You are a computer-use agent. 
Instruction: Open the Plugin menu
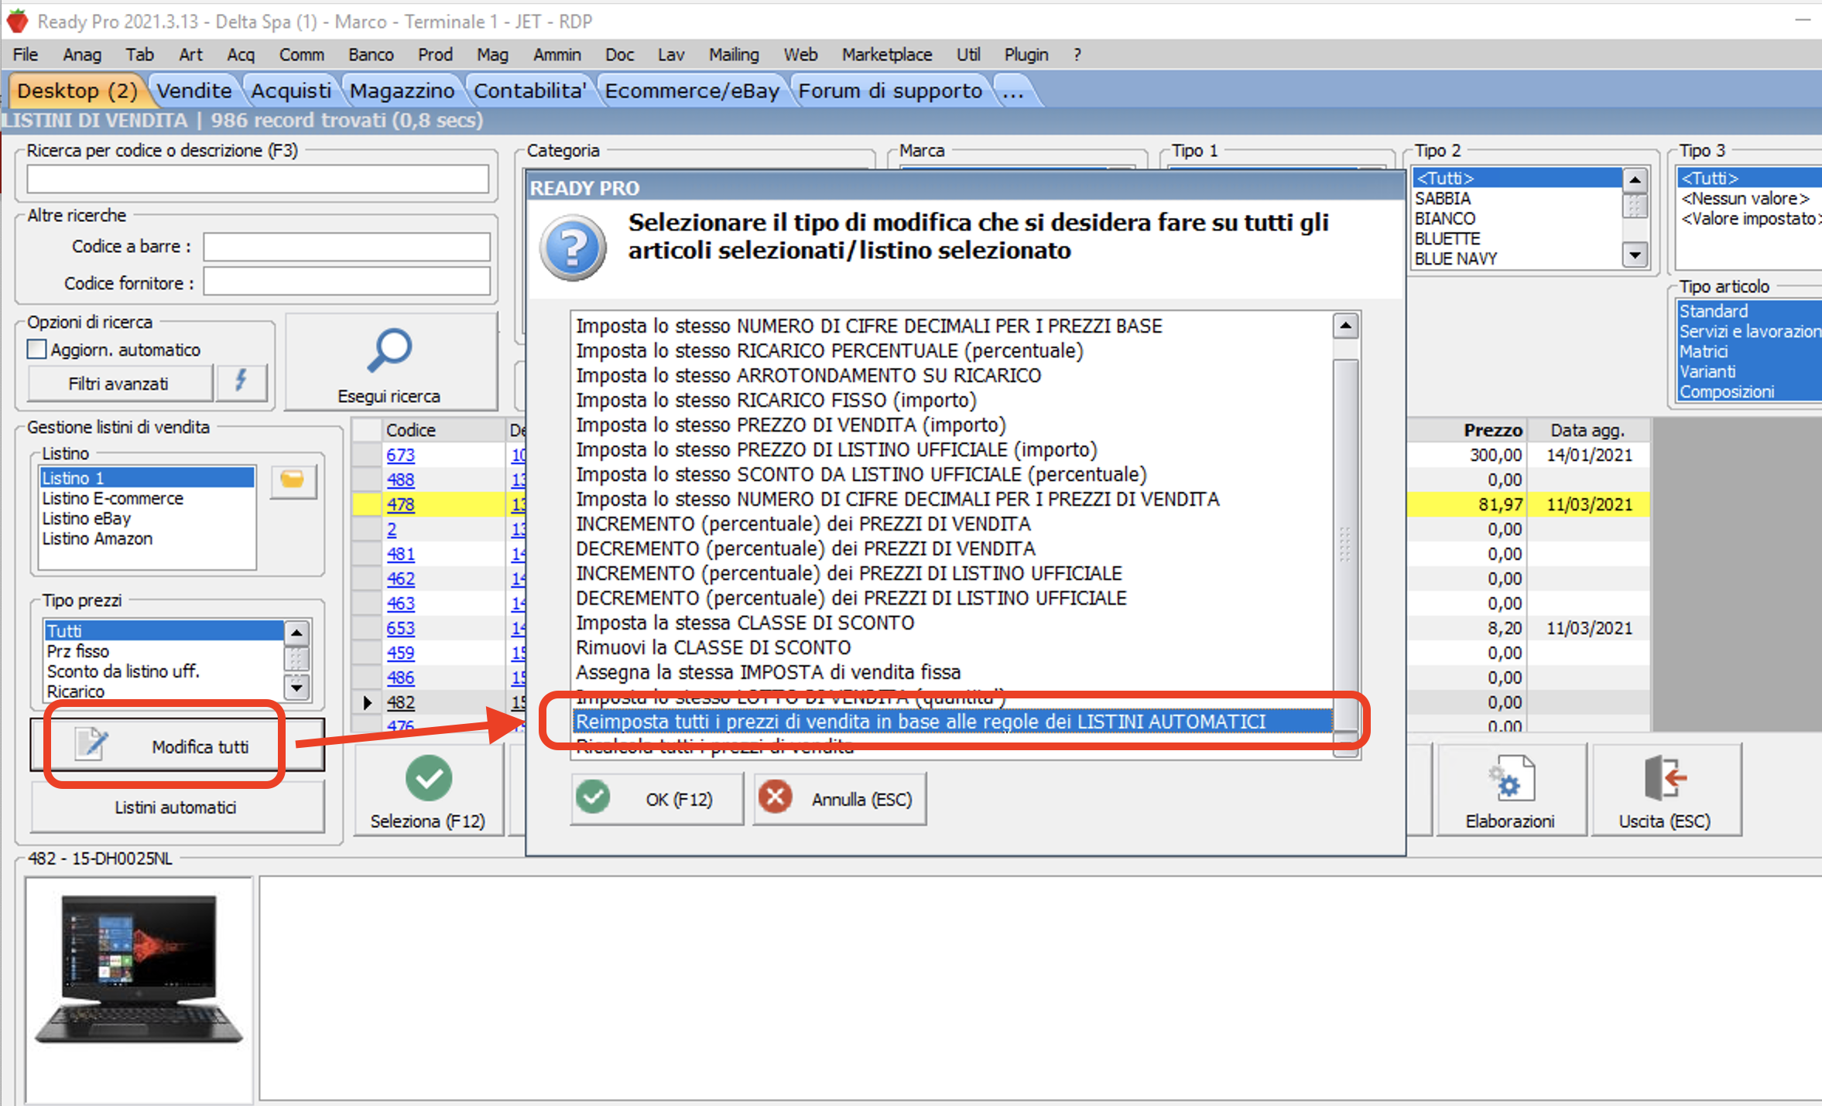pos(1026,55)
